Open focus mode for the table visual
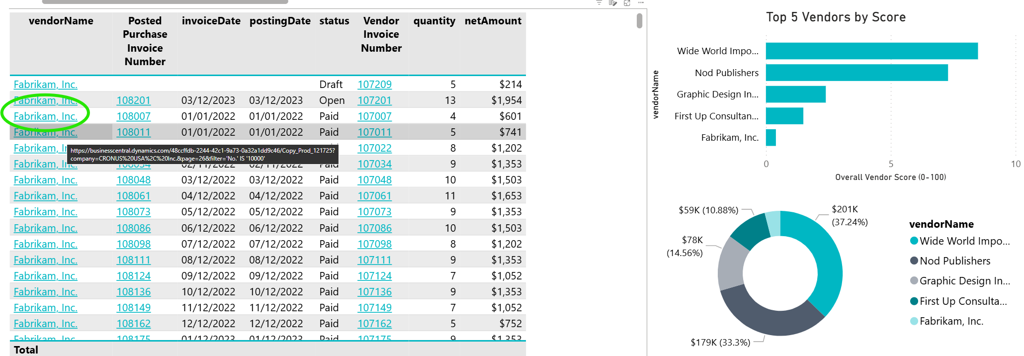The image size is (1024, 356). [x=627, y=2]
